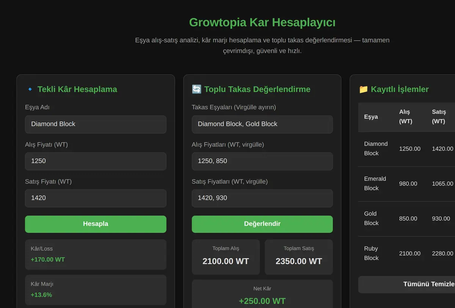This screenshot has width=455, height=308.
Task: Click the +13.6% Kâr Marjı value
Action: (x=41, y=295)
